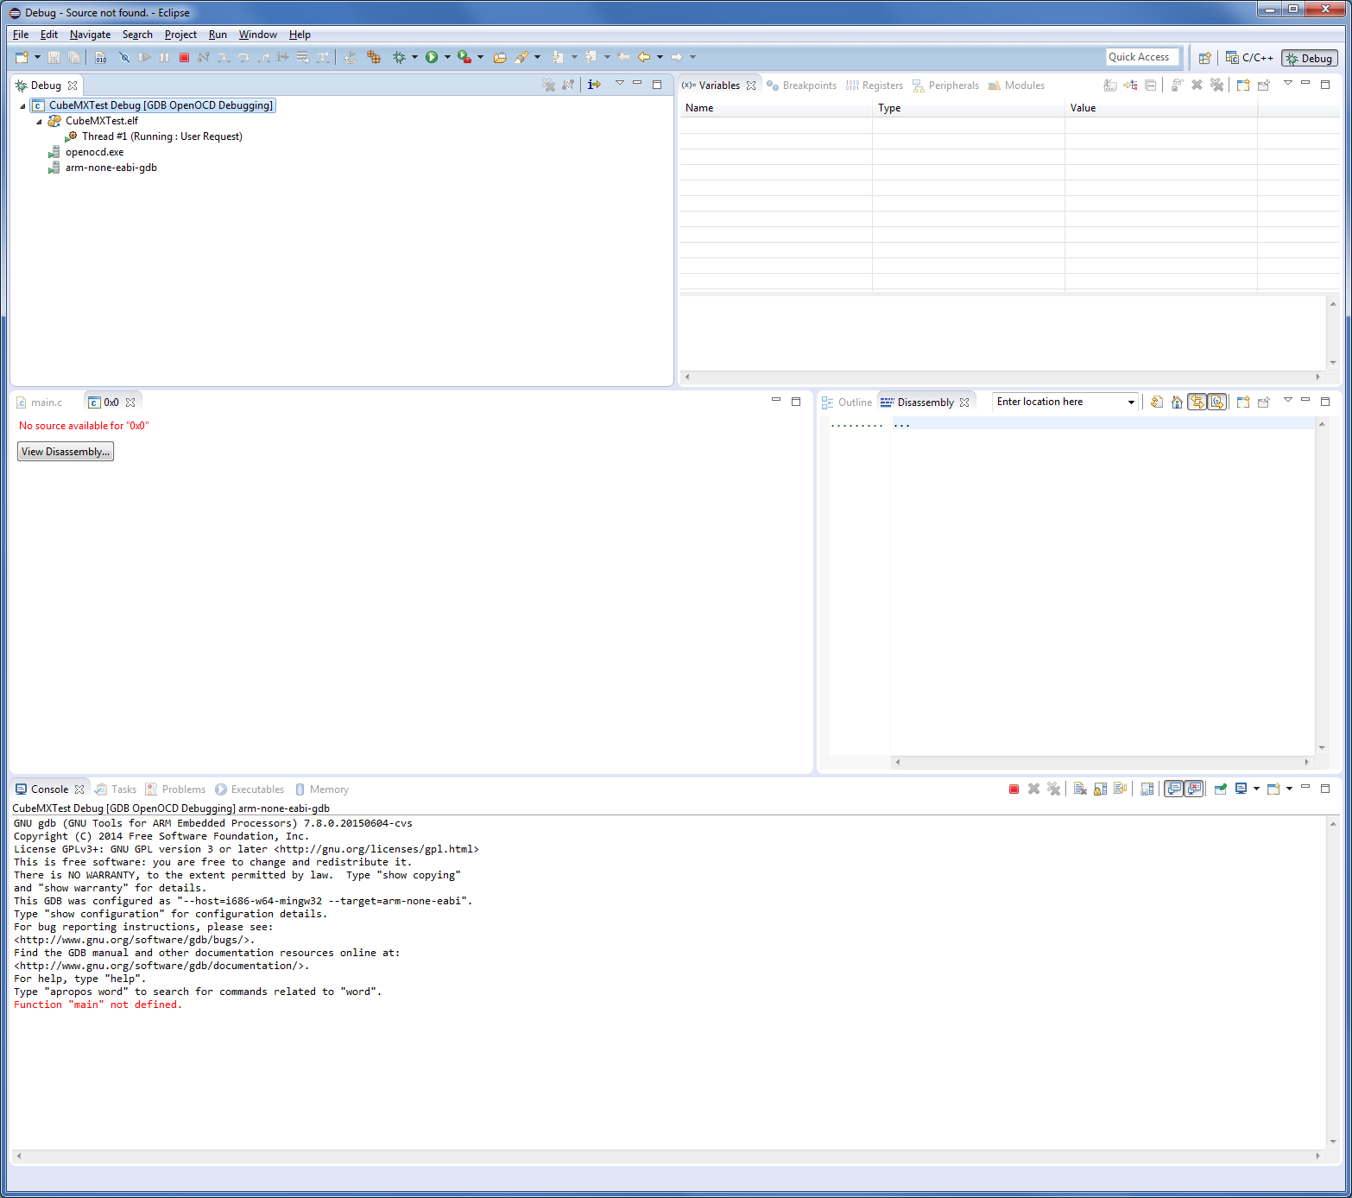Open dropdown arrow beside New file icon
Image resolution: width=1352 pixels, height=1198 pixels.
click(x=37, y=57)
